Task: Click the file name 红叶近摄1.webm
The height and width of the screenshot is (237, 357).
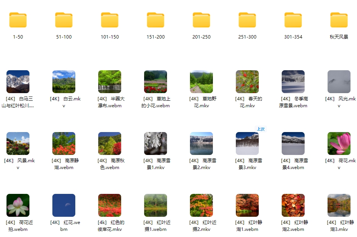Action: point(157,226)
